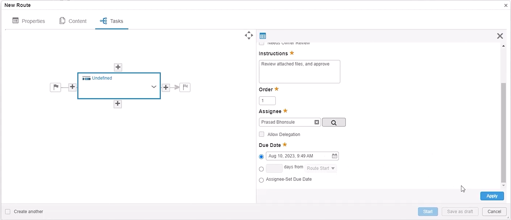The width and height of the screenshot is (511, 220).
Task: Enable the Allow Delegation checkbox
Action: [262, 134]
